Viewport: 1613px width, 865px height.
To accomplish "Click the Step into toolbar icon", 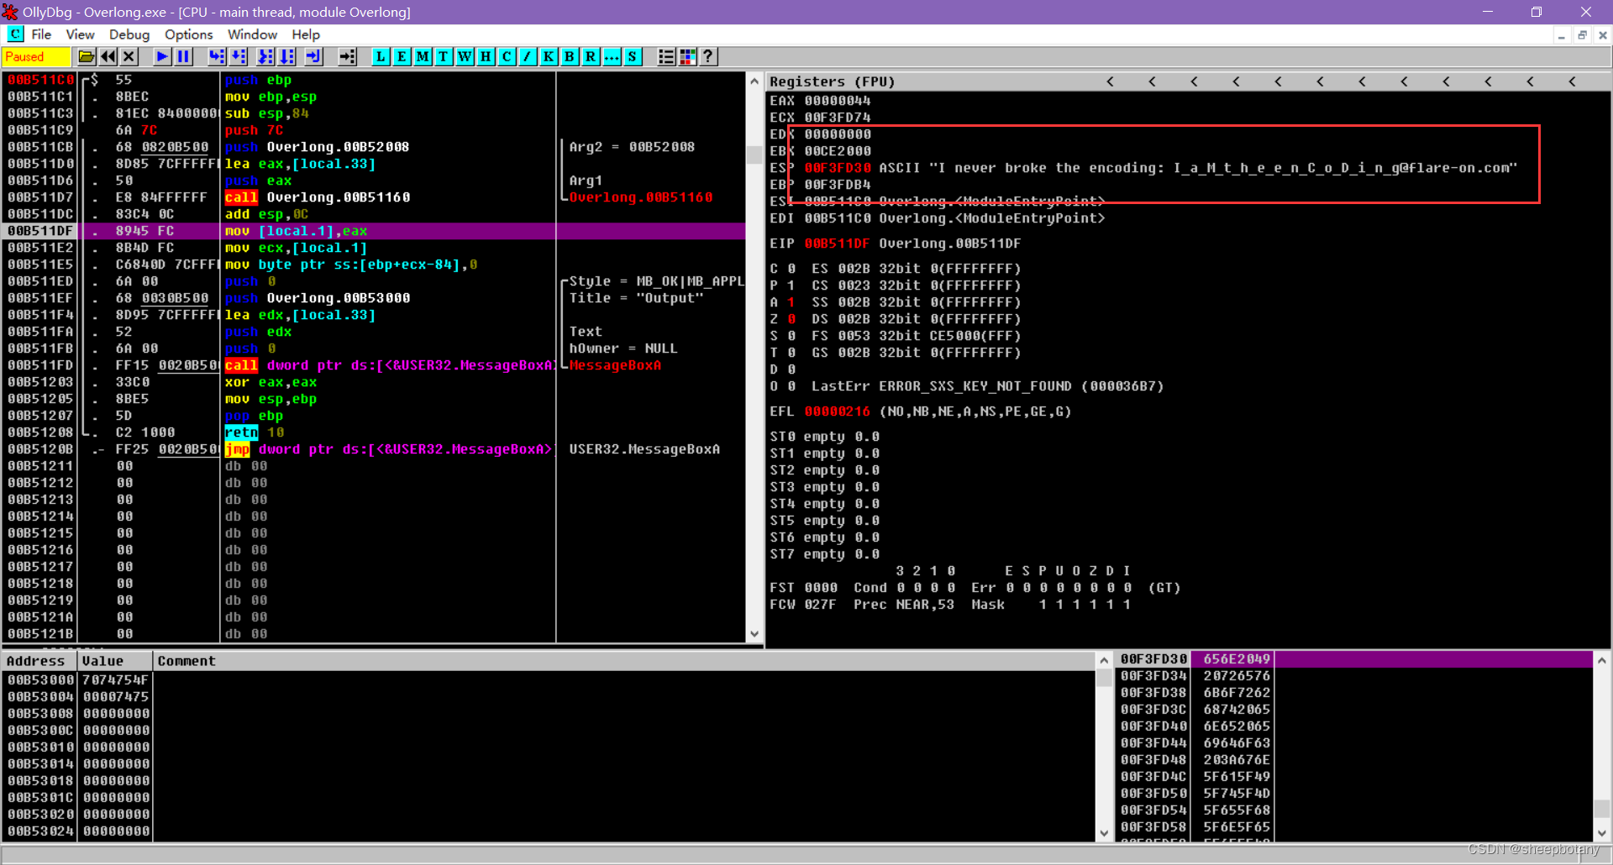I will (x=217, y=56).
